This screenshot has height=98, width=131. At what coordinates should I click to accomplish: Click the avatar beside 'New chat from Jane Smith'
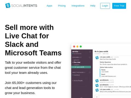click(x=97, y=58)
